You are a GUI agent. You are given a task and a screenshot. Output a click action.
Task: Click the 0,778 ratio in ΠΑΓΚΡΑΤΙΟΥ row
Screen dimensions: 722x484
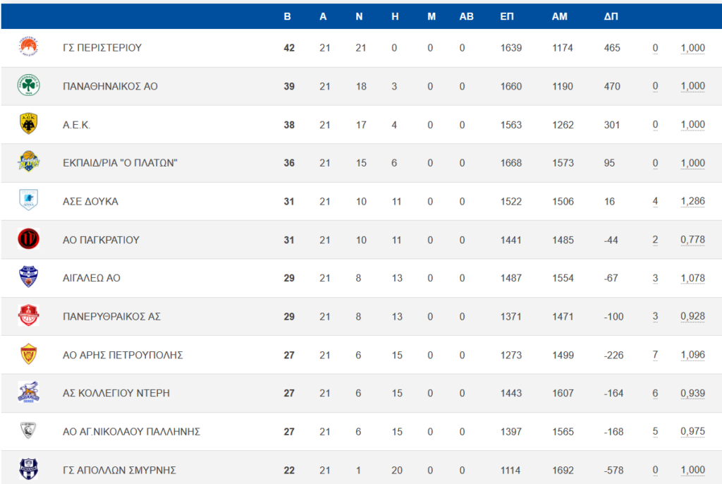tap(692, 240)
